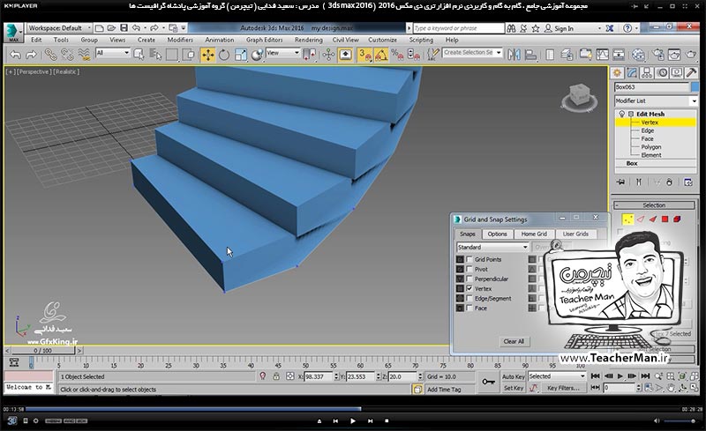Enable the Grid Points snap checkbox
The height and width of the screenshot is (431, 706).
coord(469,260)
